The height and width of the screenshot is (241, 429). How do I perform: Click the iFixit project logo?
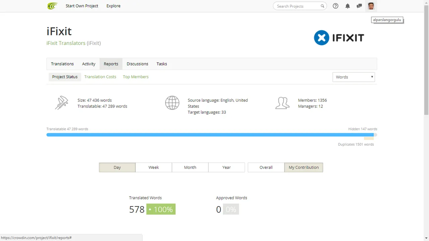pyautogui.click(x=339, y=38)
